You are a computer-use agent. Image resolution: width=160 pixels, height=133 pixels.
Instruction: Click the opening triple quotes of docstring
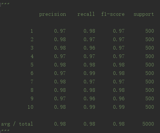pos(5,4)
